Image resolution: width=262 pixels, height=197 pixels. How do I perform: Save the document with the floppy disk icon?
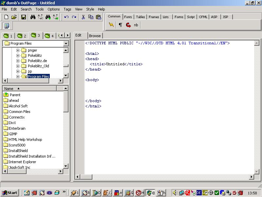pos(24,17)
